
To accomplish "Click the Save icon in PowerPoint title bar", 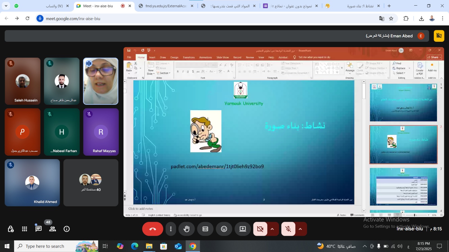I will coord(129,50).
